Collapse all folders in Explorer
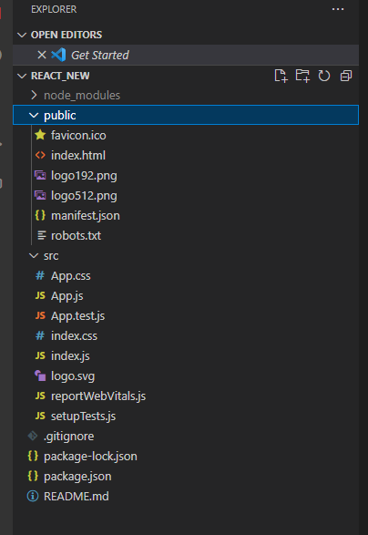368x535 pixels. 346,76
